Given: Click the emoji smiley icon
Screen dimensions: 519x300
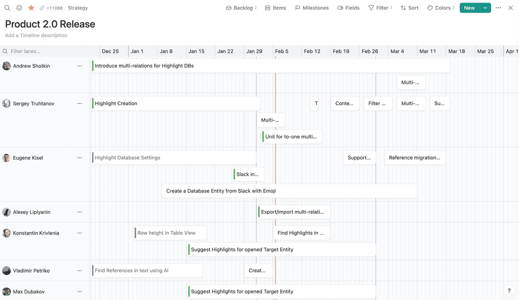Looking at the screenshot, I should click(19, 8).
